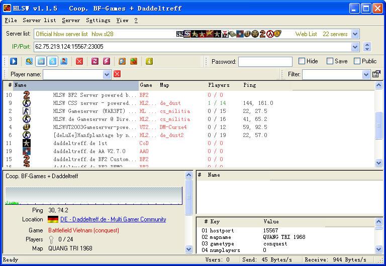Image resolution: width=386 pixels, height=266 pixels.
Task: Clear the player name with red X
Action: coord(117,74)
